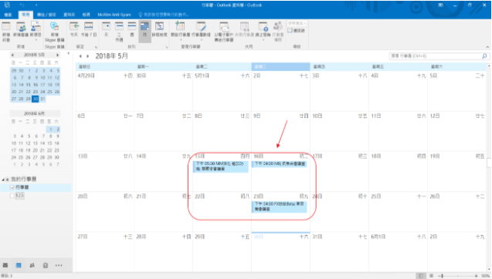Select the Month view button
This screenshot has width=492, height=279.
point(144,32)
